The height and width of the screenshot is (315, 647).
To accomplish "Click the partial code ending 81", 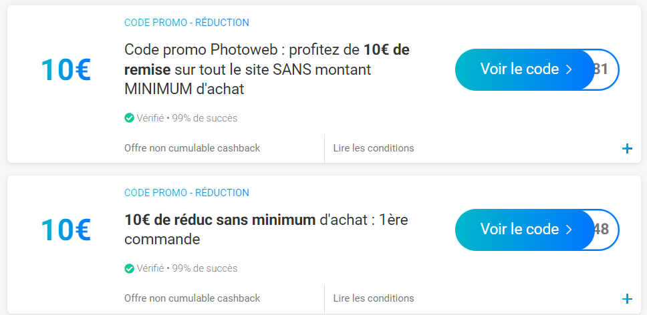I will pyautogui.click(x=601, y=69).
